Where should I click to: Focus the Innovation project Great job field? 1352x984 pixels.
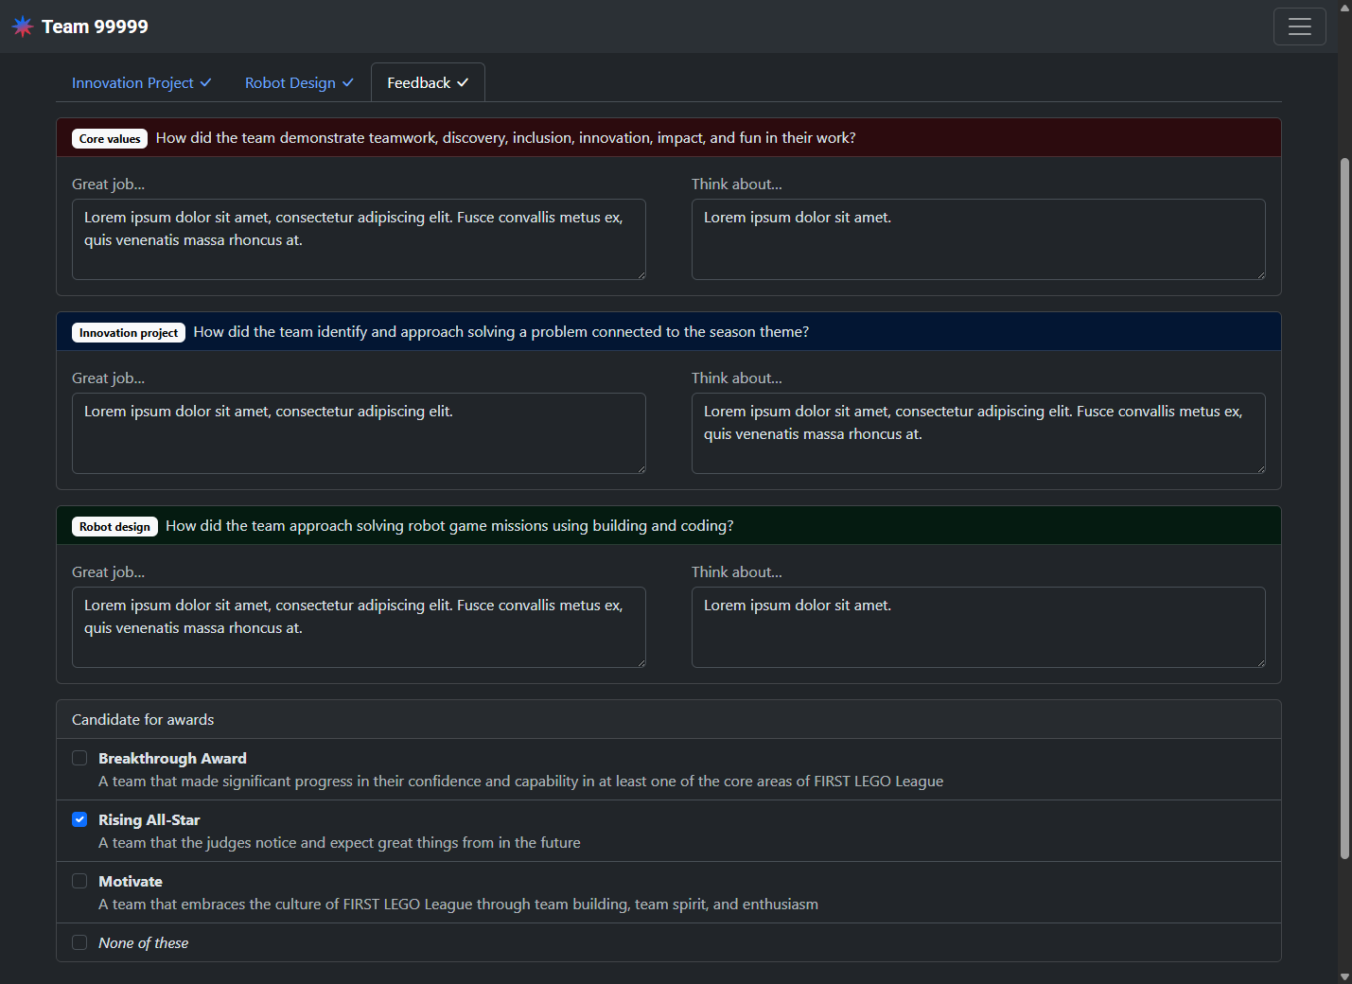pos(359,433)
